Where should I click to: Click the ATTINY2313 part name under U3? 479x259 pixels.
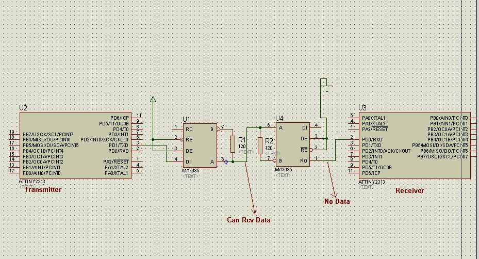pos(372,182)
